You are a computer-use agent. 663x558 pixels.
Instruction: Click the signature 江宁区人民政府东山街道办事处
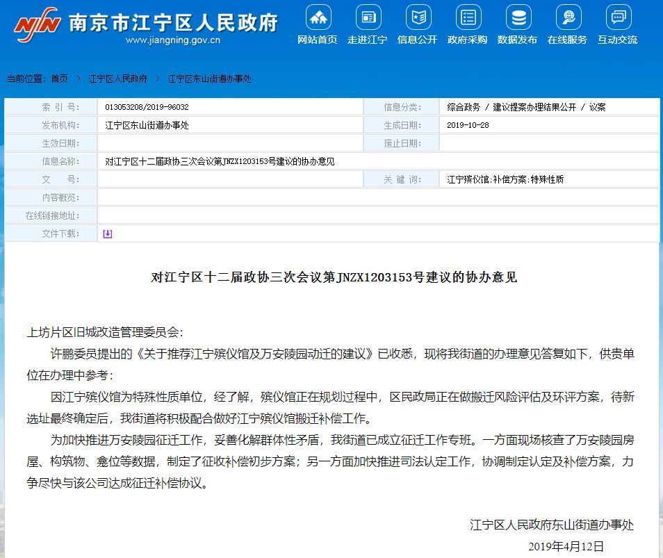click(x=552, y=525)
